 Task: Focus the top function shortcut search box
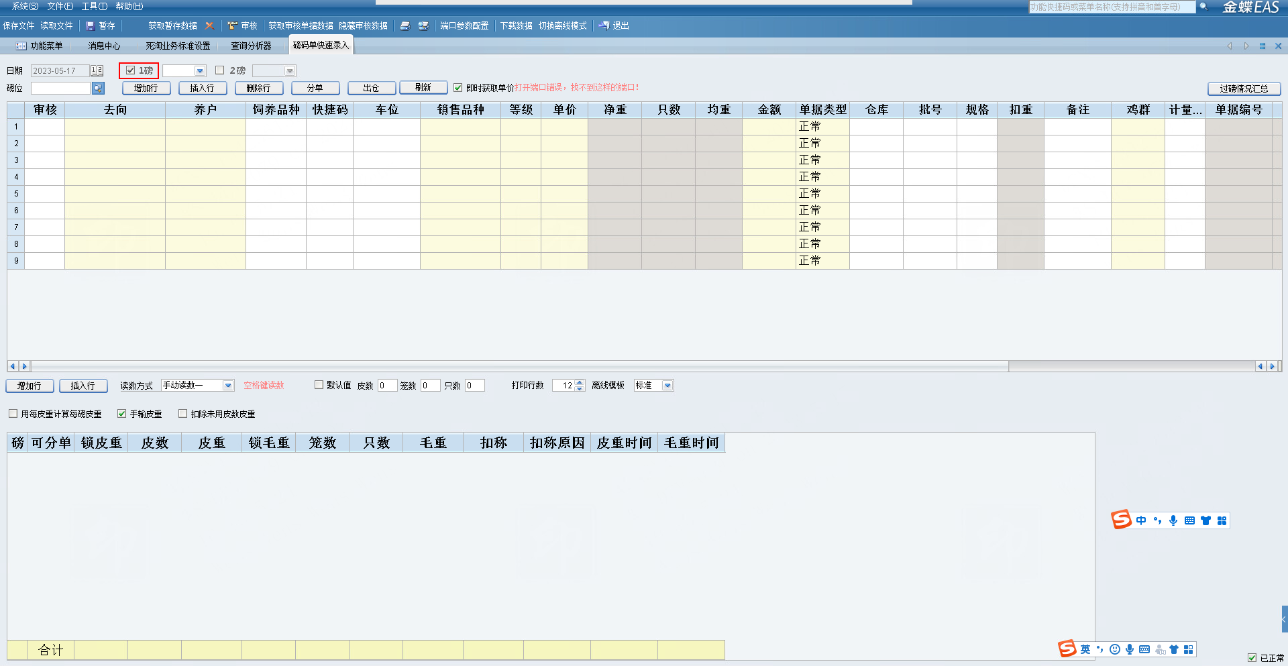(x=1112, y=7)
